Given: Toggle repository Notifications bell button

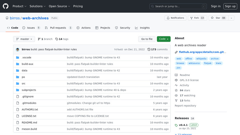Looking at the screenshot, I should tap(175, 18).
